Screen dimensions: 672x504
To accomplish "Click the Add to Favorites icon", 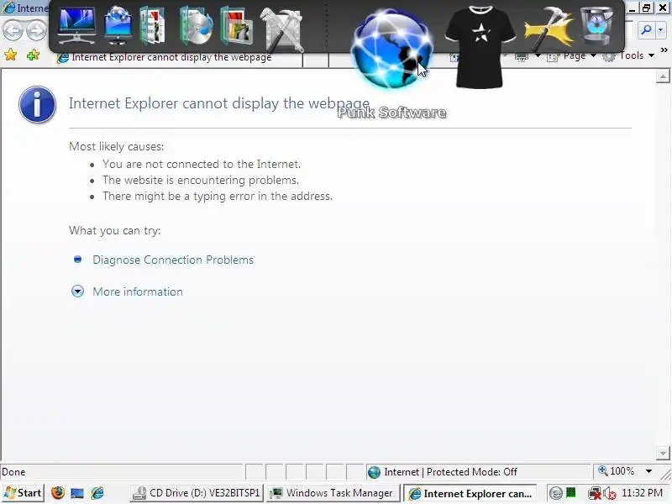I will [x=33, y=55].
